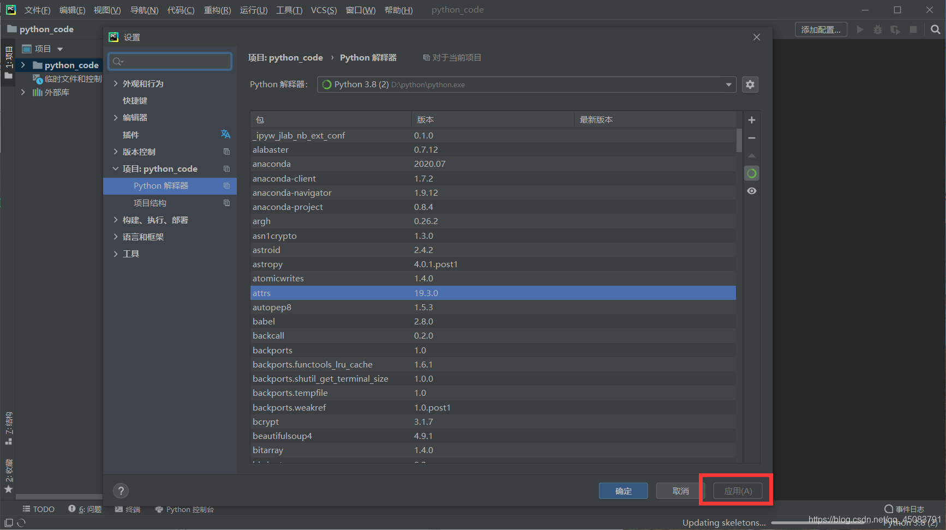
Task: Open the 视图(V) menu
Action: point(107,10)
